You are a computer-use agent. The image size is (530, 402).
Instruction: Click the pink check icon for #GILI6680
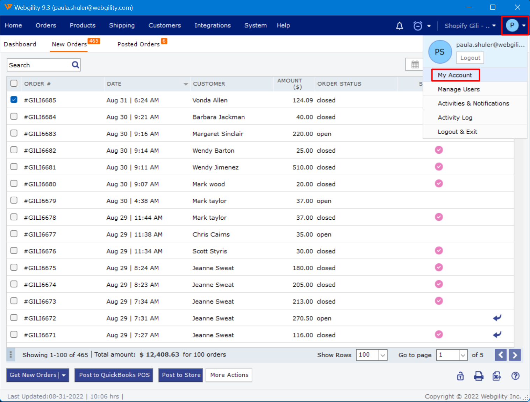[439, 183]
